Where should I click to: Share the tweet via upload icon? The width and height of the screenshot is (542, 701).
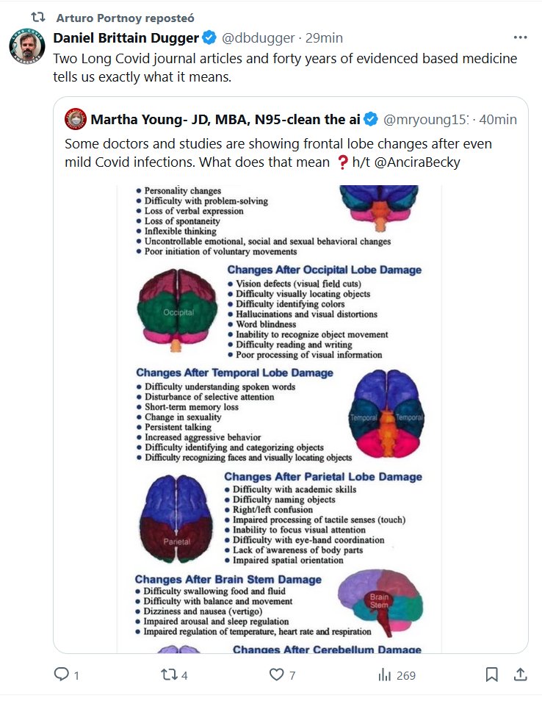point(520,675)
